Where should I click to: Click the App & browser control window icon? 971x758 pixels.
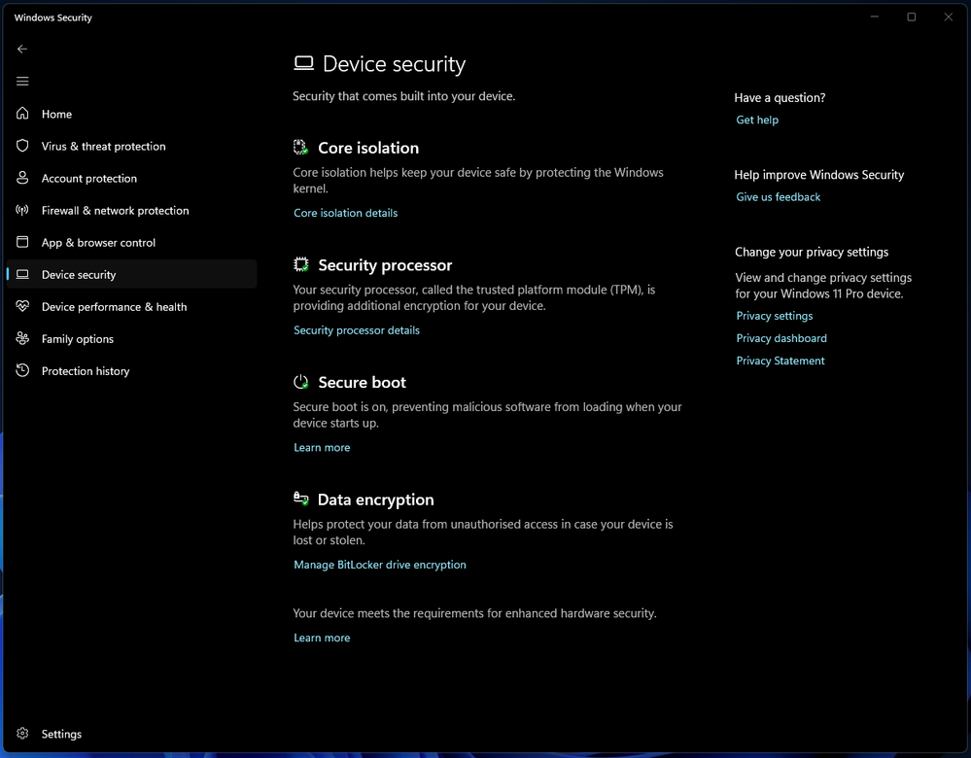click(x=22, y=242)
